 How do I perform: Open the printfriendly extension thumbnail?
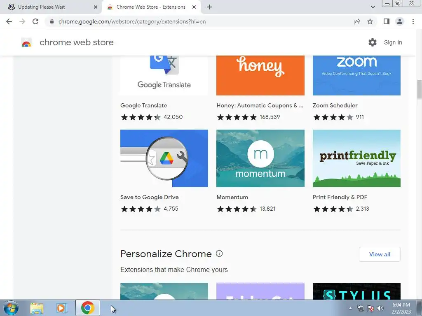[x=356, y=158]
